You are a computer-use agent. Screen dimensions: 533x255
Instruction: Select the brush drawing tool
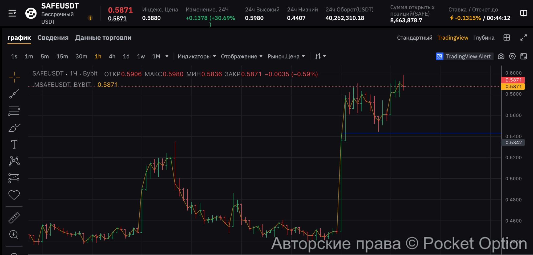pyautogui.click(x=14, y=128)
